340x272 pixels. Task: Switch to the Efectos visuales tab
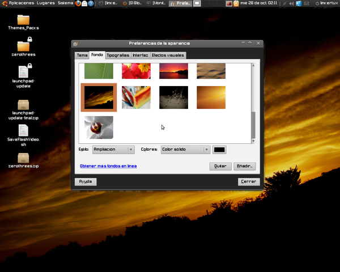pos(168,56)
